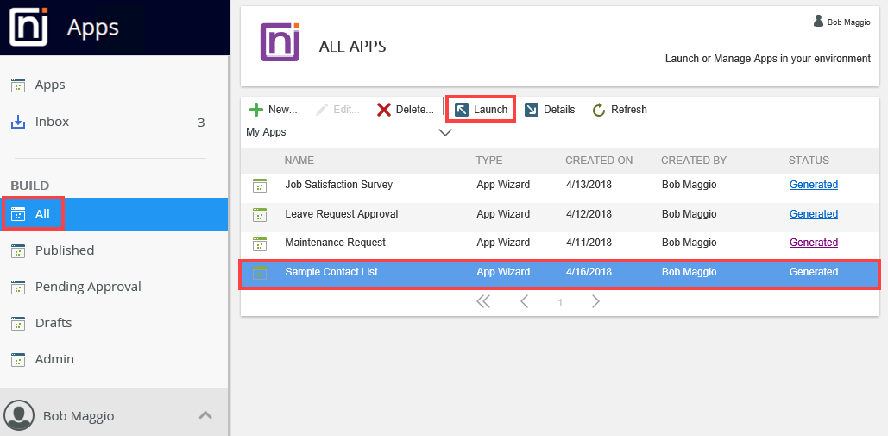This screenshot has height=436, width=888.
Task: Click Generated status for Leave Request Approval
Action: click(813, 214)
